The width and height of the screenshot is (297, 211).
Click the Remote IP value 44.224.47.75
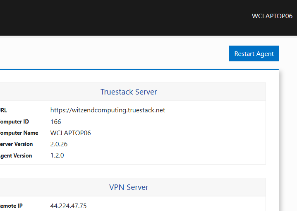(x=68, y=206)
